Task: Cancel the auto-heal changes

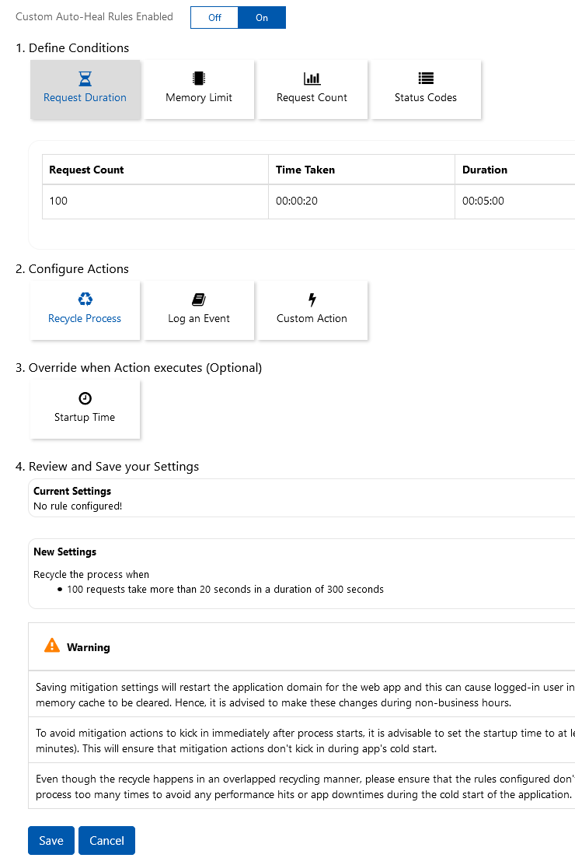Action: [106, 840]
